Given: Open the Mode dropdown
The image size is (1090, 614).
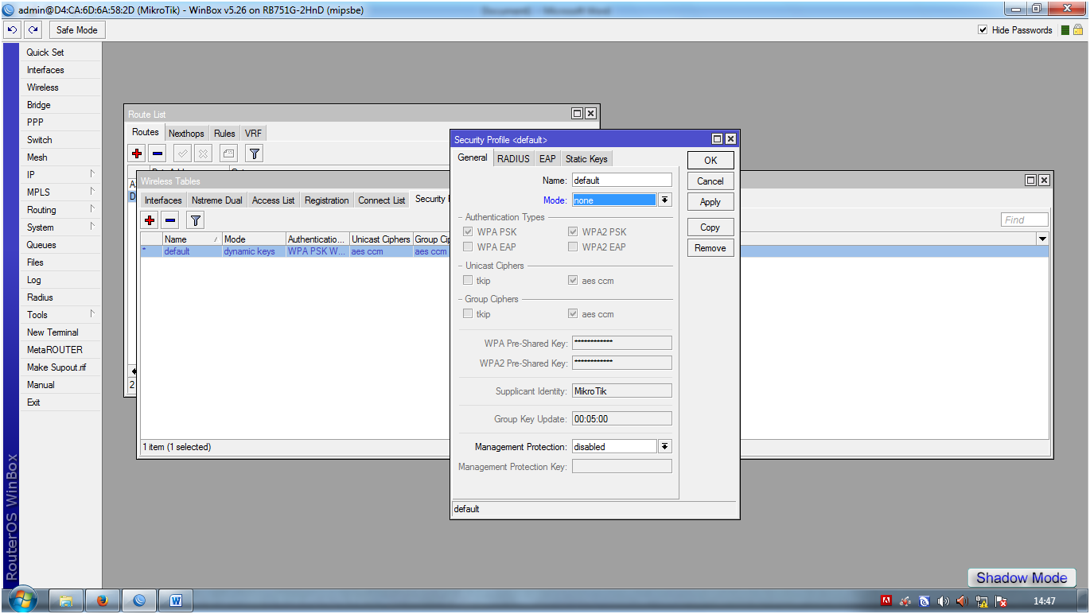Looking at the screenshot, I should click(x=665, y=200).
